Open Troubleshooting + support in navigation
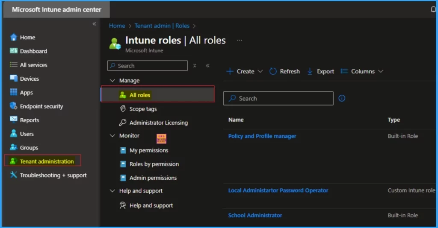The height and width of the screenshot is (228, 438). (53, 175)
